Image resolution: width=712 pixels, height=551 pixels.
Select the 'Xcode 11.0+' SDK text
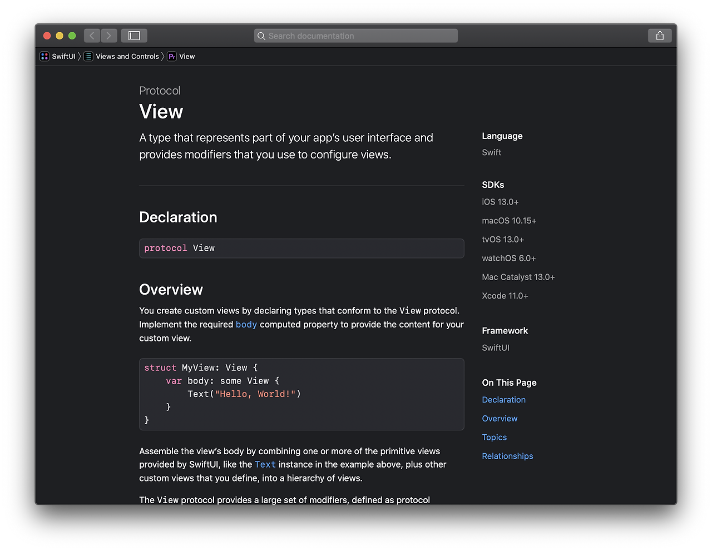[505, 296]
